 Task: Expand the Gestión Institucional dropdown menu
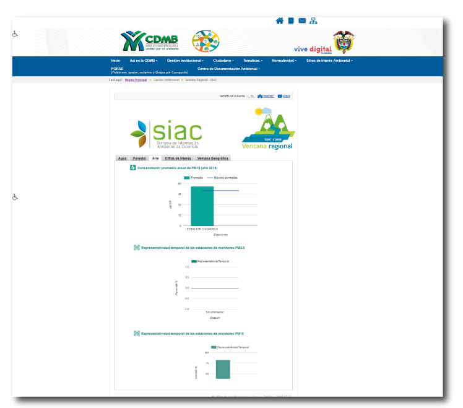(184, 61)
